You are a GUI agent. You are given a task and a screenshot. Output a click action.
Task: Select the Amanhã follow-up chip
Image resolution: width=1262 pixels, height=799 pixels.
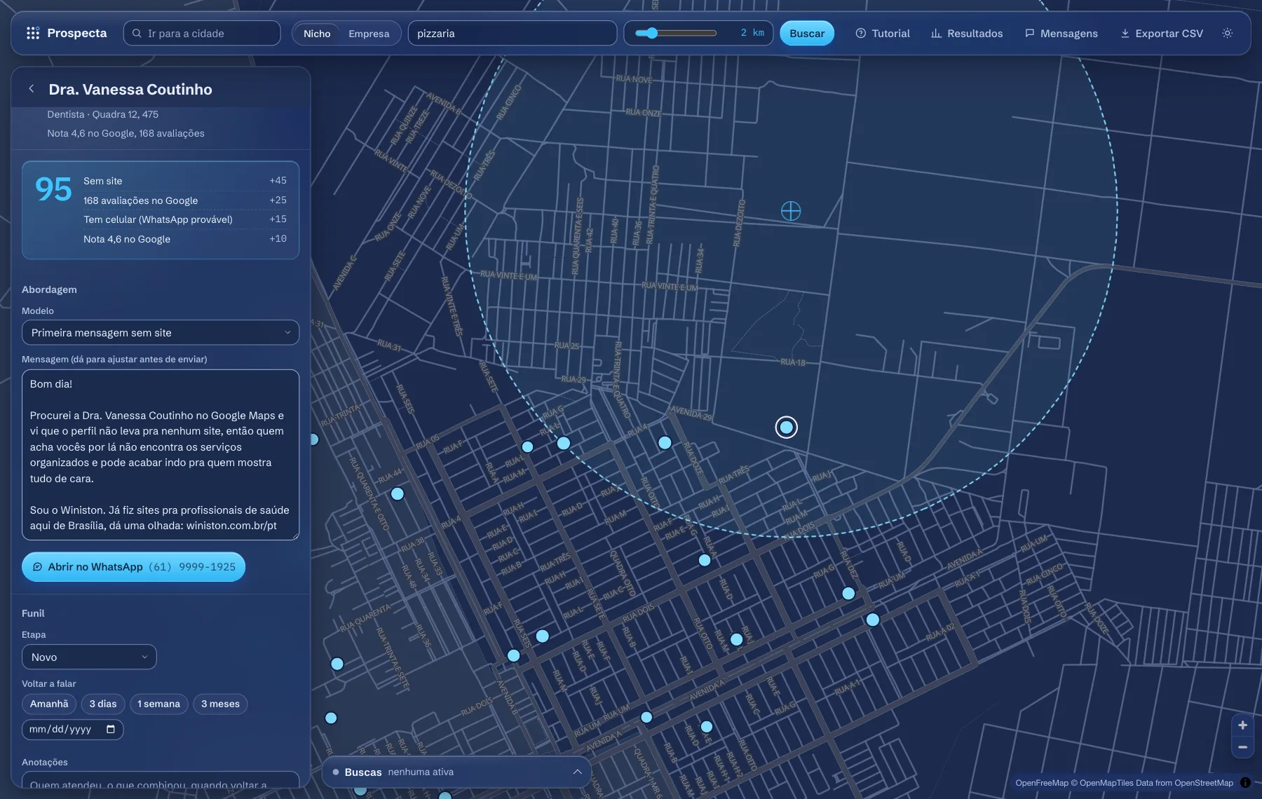[x=49, y=704]
